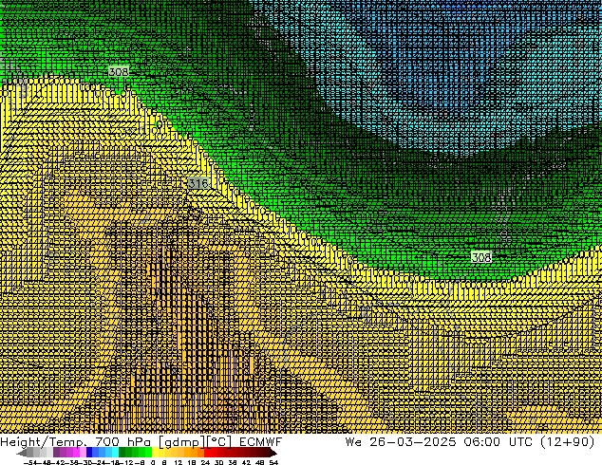Click the gray left arrow end of the legend

coord(22,454)
